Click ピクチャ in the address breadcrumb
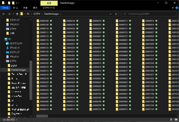The height and width of the screenshot is (122, 179). pyautogui.click(x=37, y=14)
